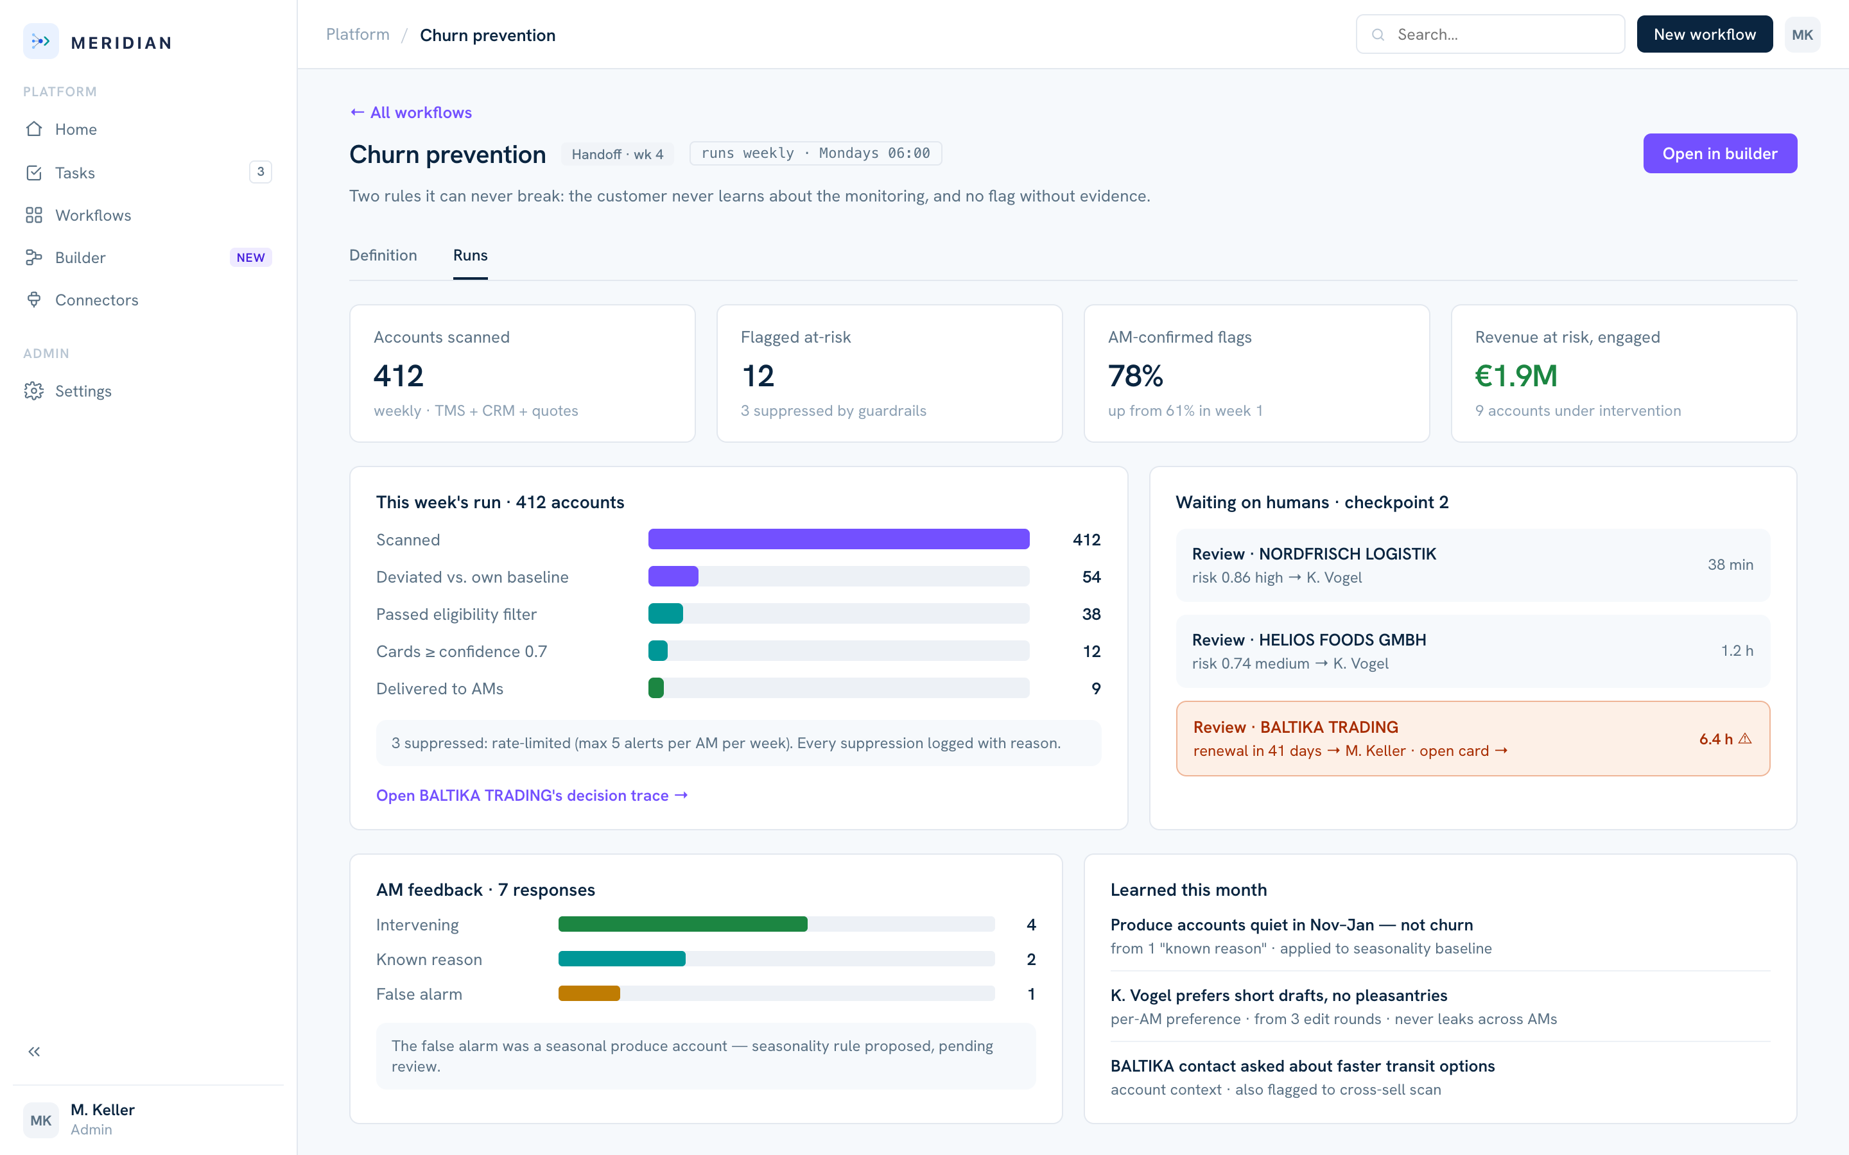
Task: Open the NORDFRISCH LOGISTIK review card
Action: [1472, 565]
